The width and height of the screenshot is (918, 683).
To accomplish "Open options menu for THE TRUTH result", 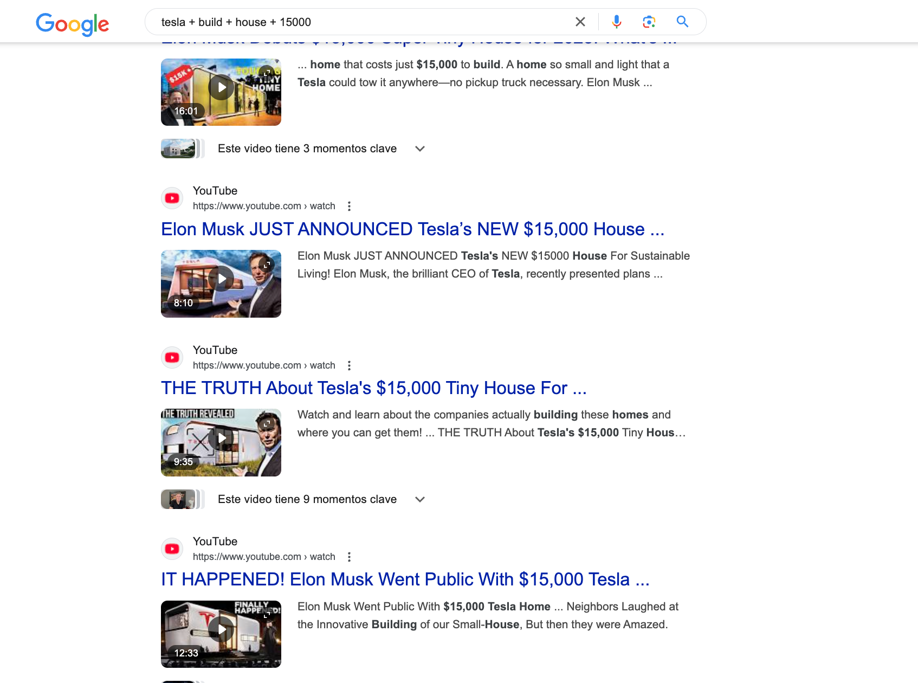I will (349, 365).
